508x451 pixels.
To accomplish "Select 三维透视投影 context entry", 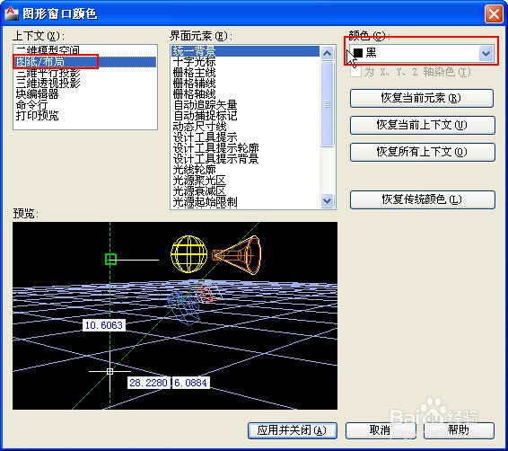I will click(x=85, y=83).
